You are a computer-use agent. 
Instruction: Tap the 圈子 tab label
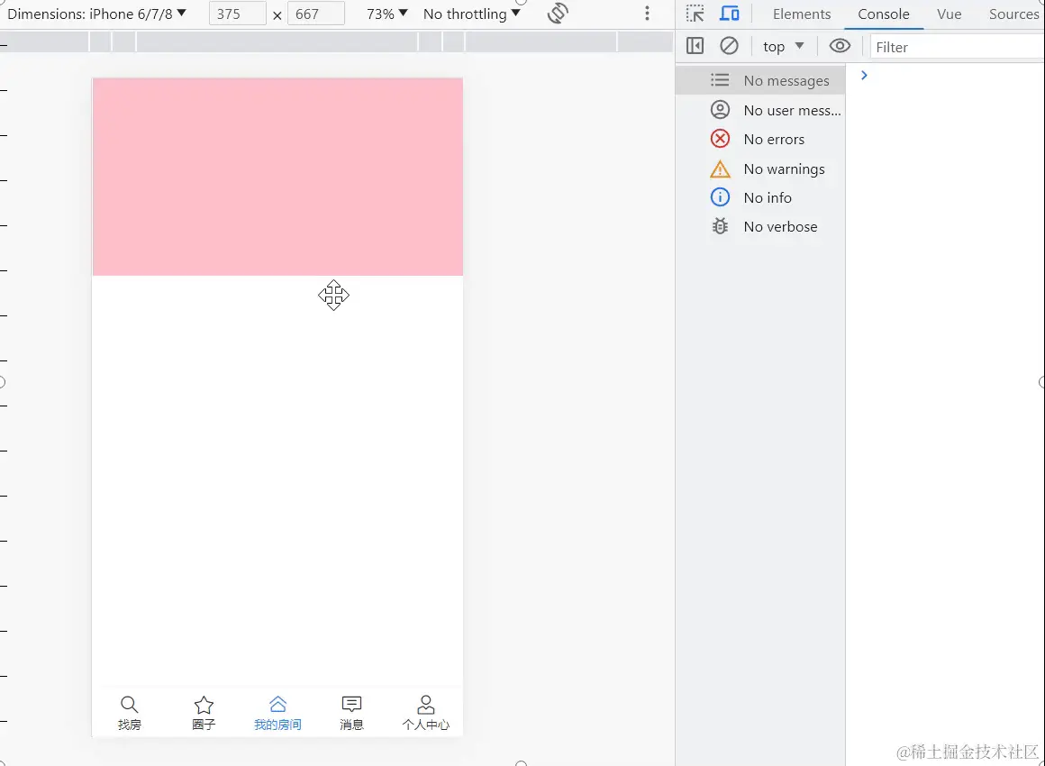(x=204, y=725)
